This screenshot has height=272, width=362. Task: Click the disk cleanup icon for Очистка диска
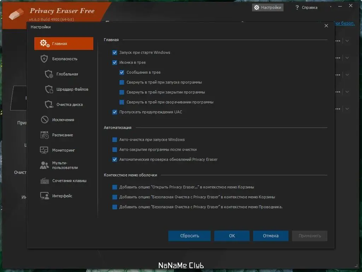49,104
